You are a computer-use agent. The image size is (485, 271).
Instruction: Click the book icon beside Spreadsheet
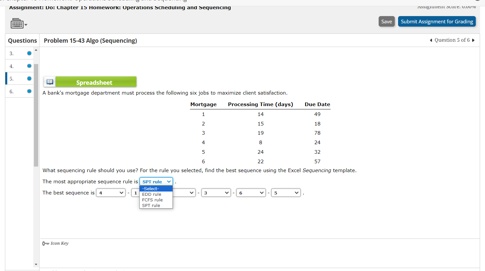(x=50, y=81)
